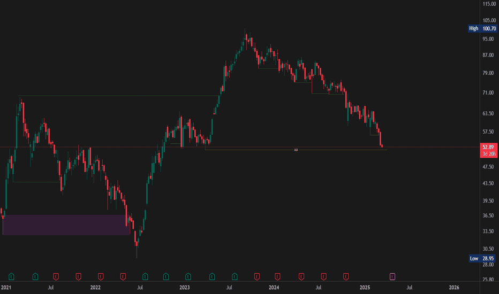The width and height of the screenshot is (499, 294).
Task: Select the green earnings marker just left of 2023
Action: (x=166, y=276)
